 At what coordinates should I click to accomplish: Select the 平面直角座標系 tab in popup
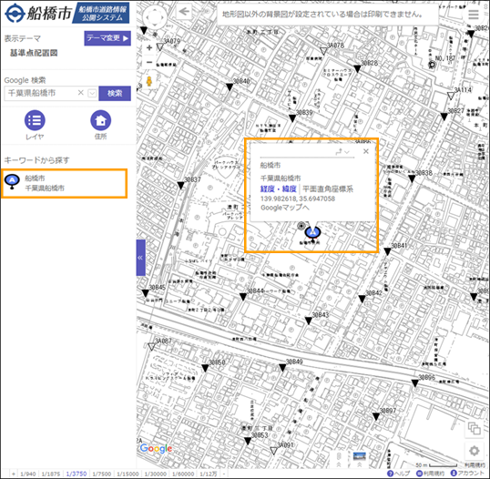tap(328, 189)
